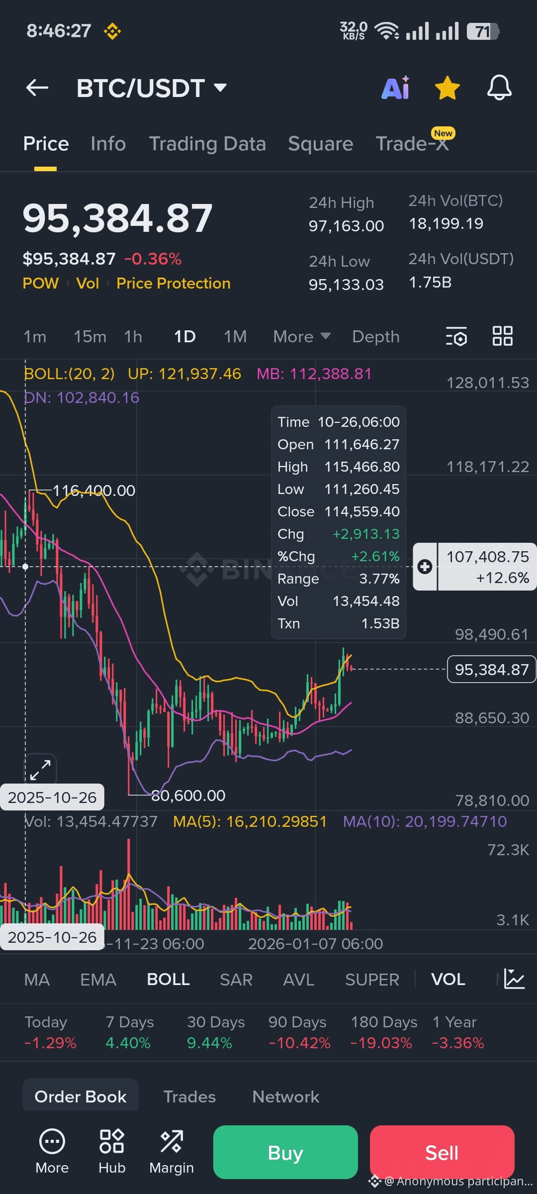The height and width of the screenshot is (1194, 537).
Task: Open chart settings icon beside Depth
Action: click(456, 336)
